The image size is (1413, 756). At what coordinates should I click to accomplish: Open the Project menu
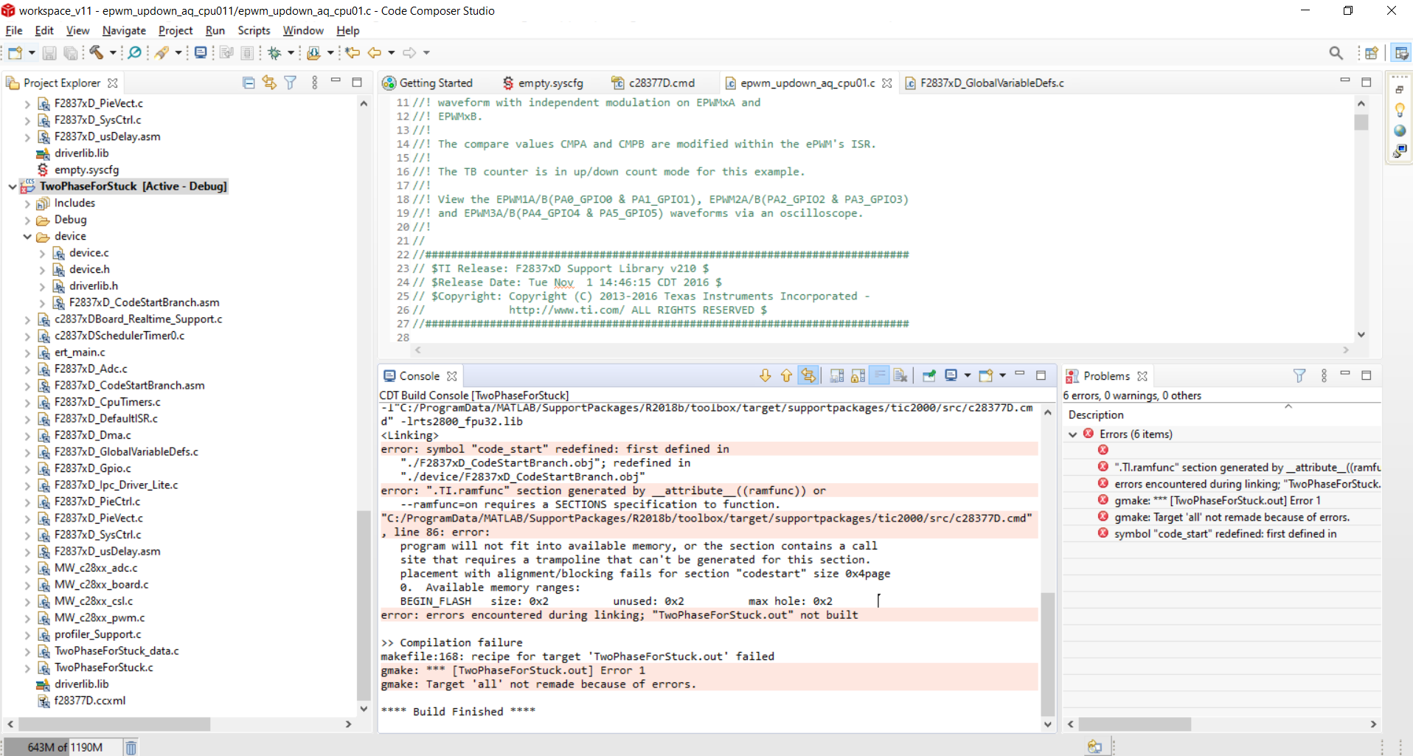coord(176,30)
